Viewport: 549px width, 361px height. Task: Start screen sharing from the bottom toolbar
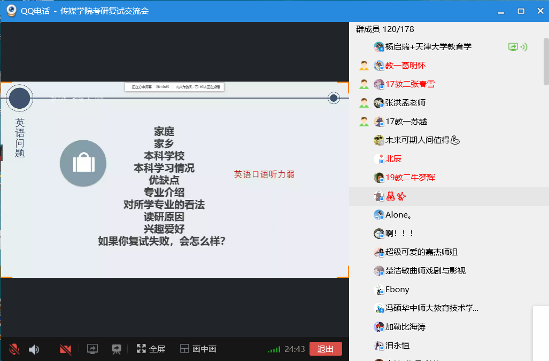coord(92,349)
